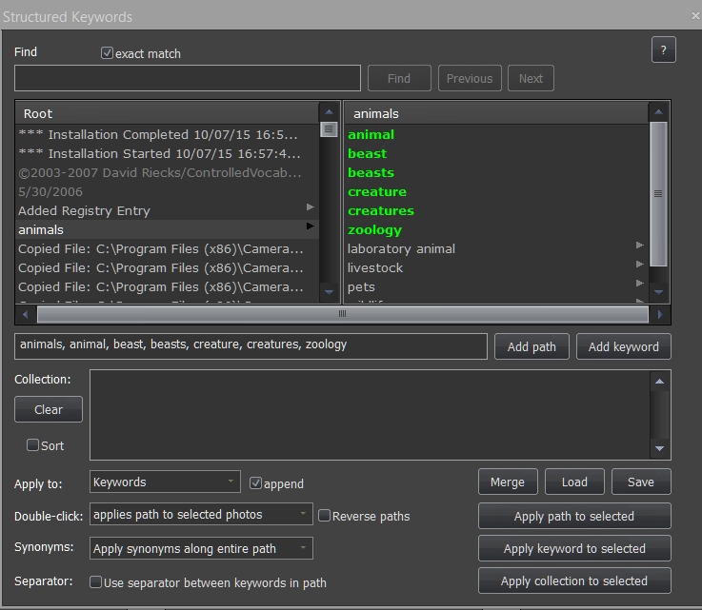Click the Next button
This screenshot has height=610, width=702.
point(531,78)
